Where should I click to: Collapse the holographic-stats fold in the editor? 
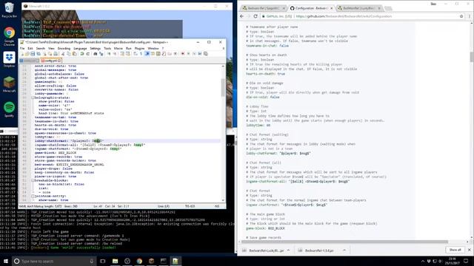[33, 98]
